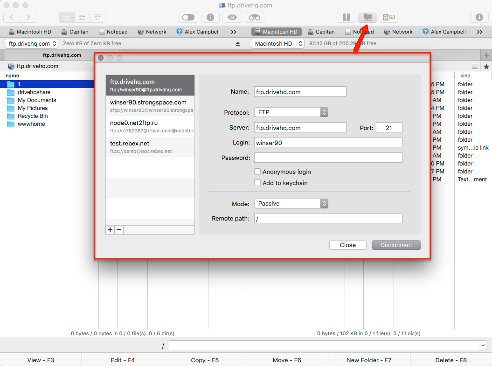
Task: Click Delete - F8 button
Action: 451,360
